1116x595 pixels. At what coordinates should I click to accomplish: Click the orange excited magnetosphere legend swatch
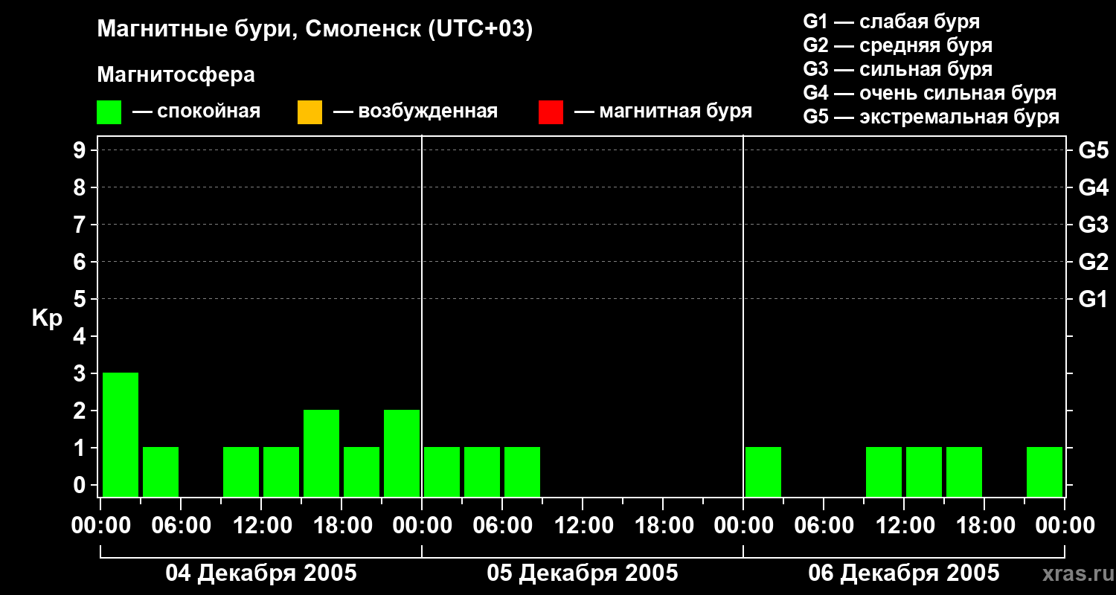[310, 112]
